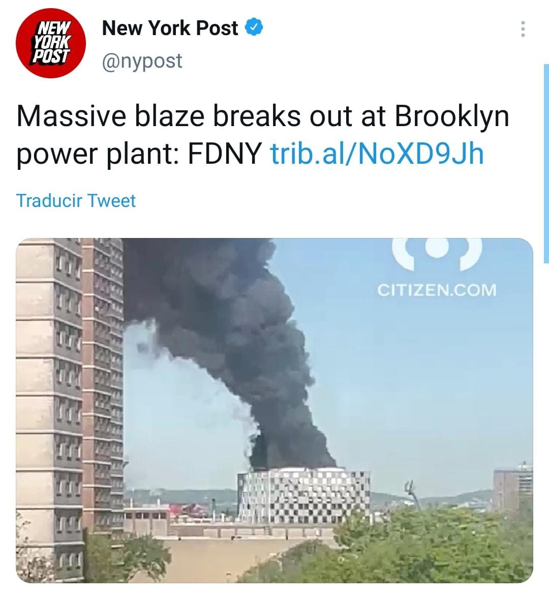Click the words 'power plant' in the tweet

pos(94,155)
